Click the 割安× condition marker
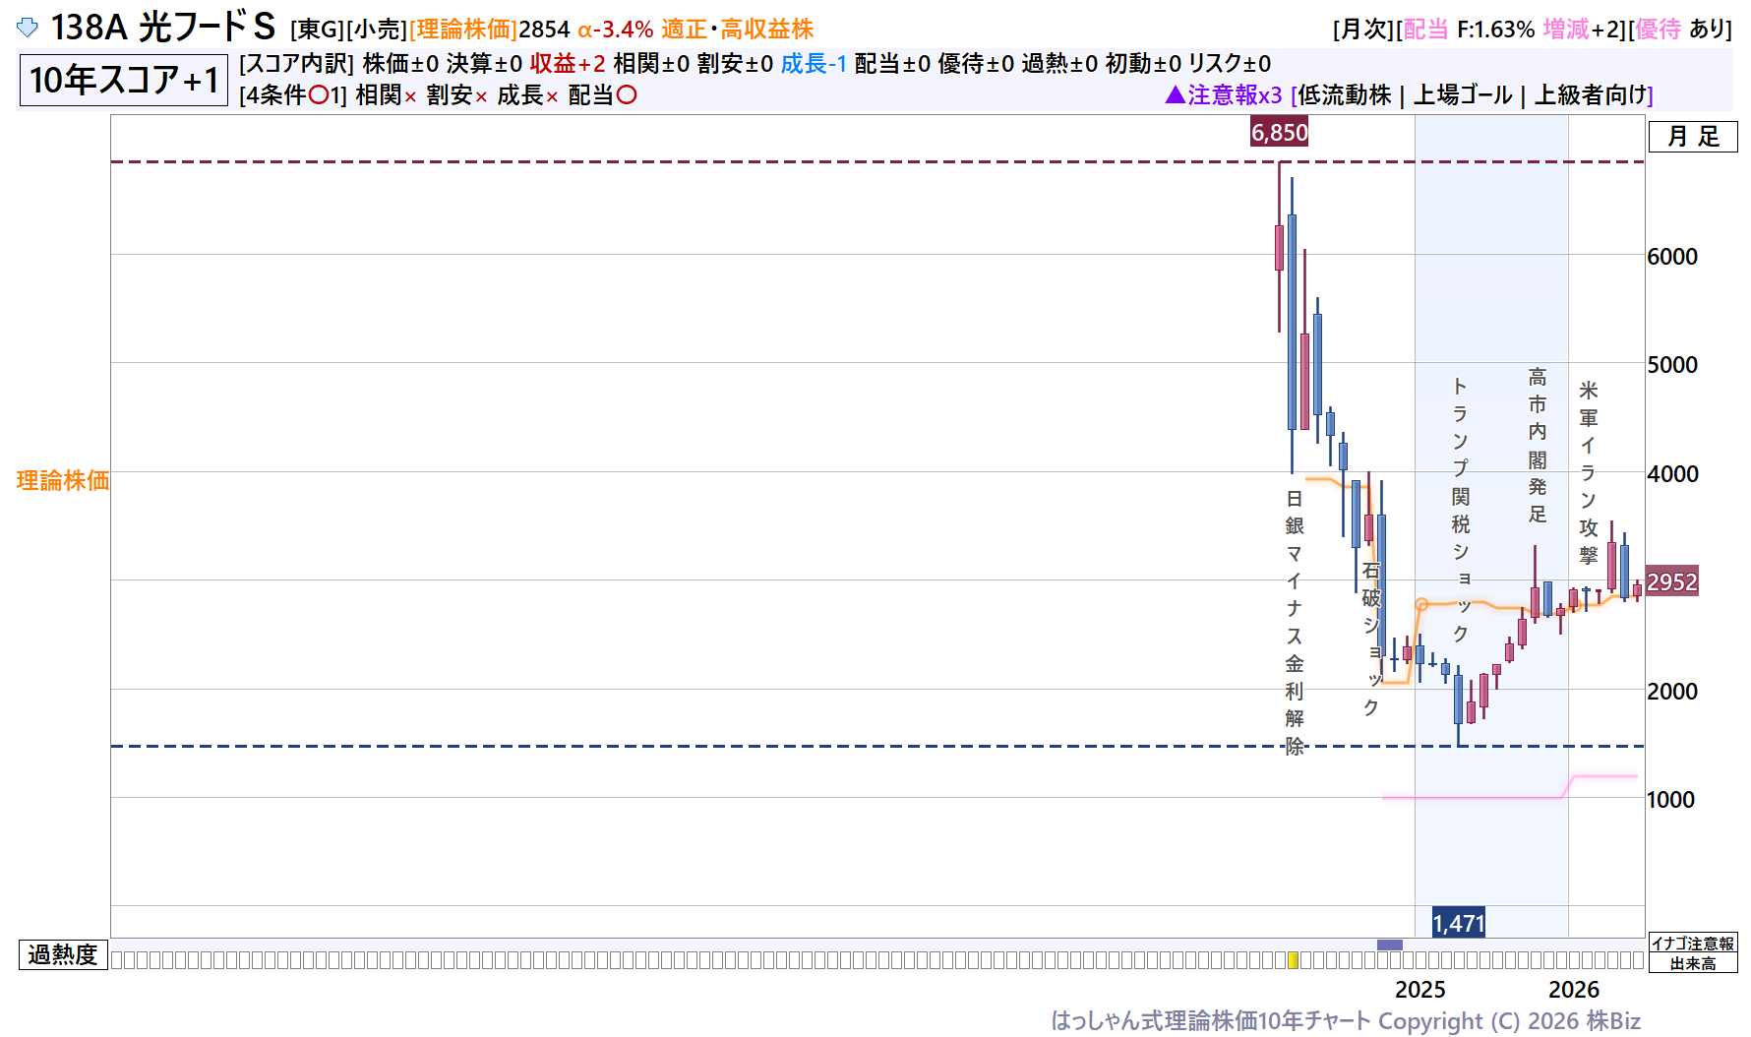The width and height of the screenshot is (1751, 1037). click(456, 94)
